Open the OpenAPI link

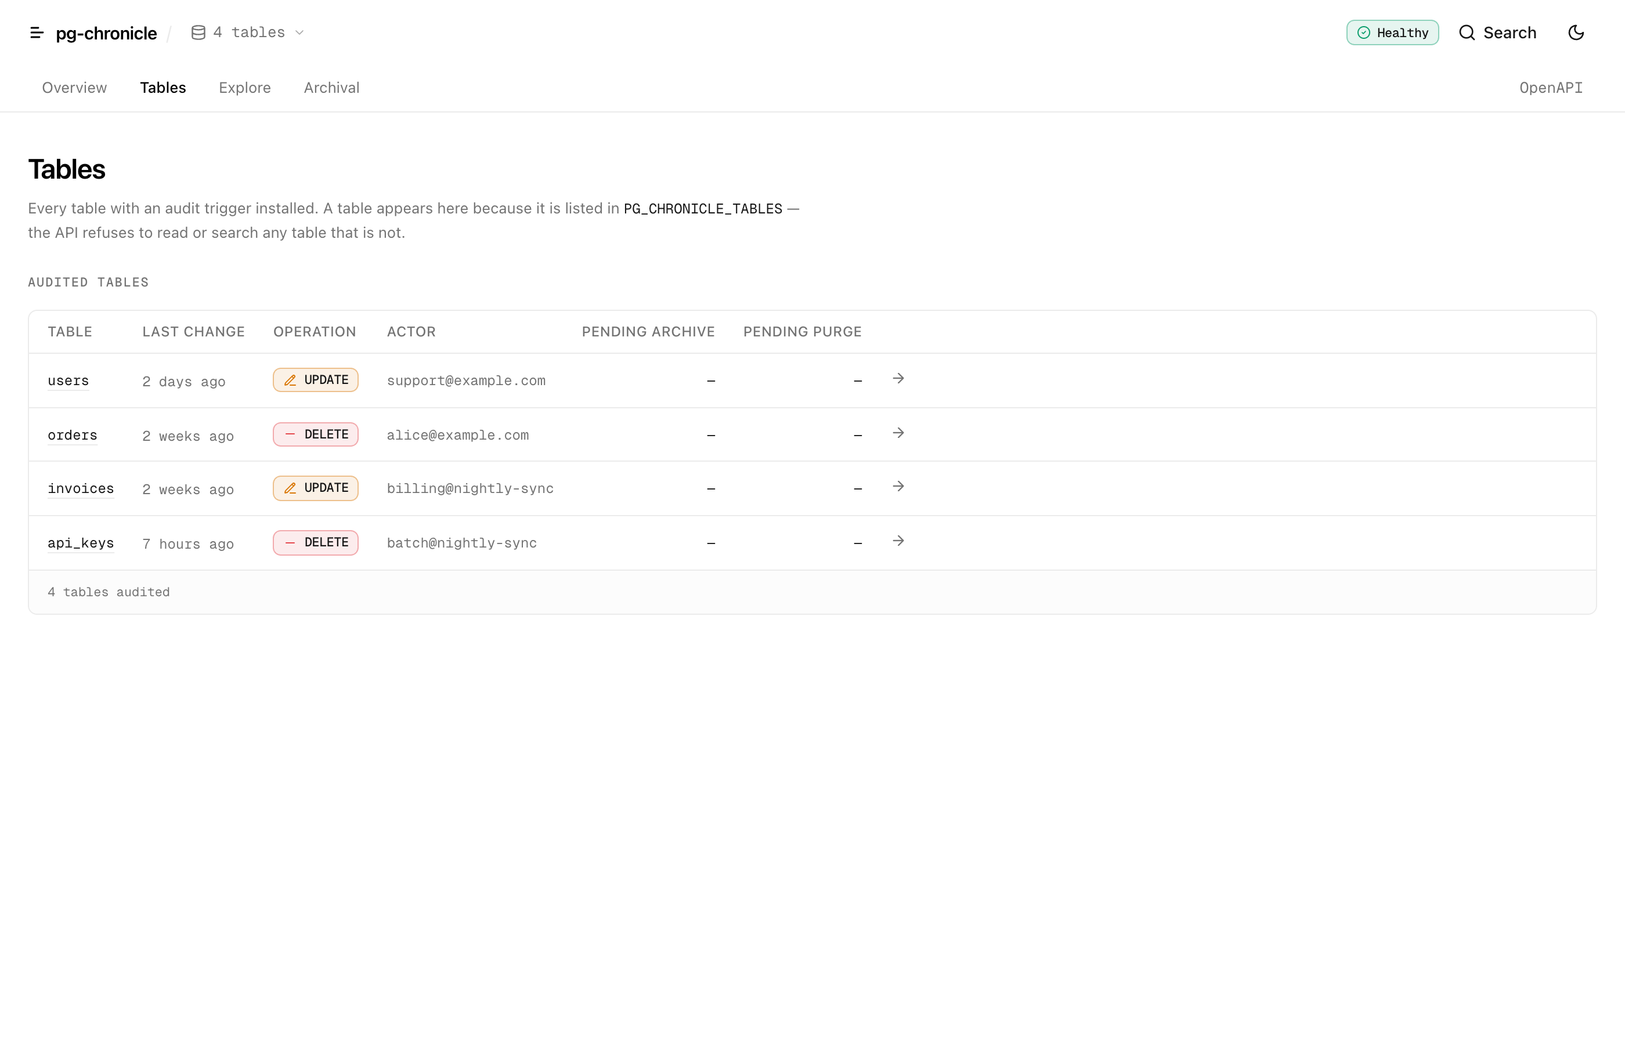1550,88
